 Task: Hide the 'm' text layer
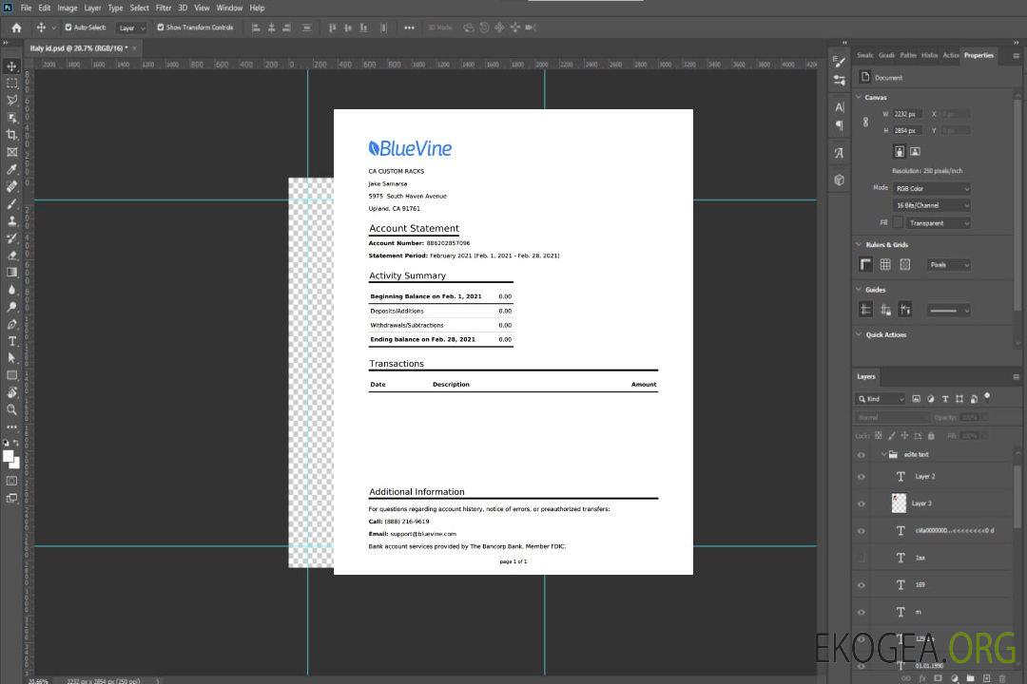click(862, 613)
